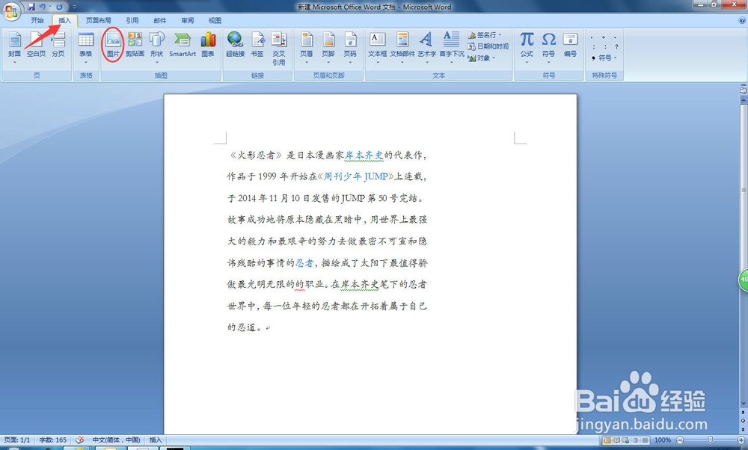
Task: Open the 页面布局 tab
Action: coord(98,20)
